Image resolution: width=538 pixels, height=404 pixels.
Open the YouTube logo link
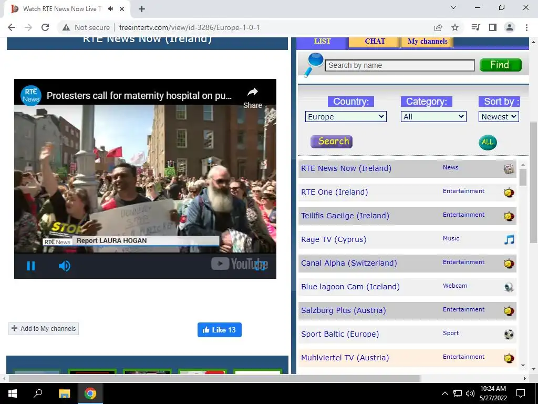point(239,264)
